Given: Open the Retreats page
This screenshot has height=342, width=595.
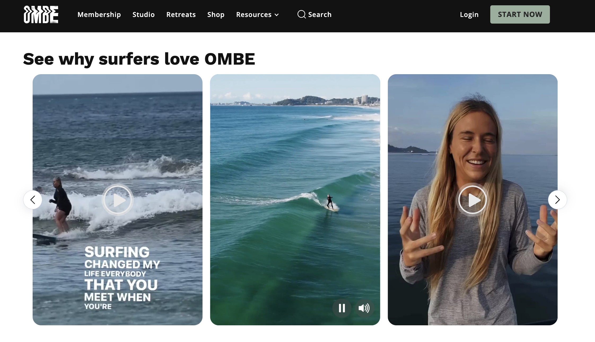Looking at the screenshot, I should tap(181, 15).
